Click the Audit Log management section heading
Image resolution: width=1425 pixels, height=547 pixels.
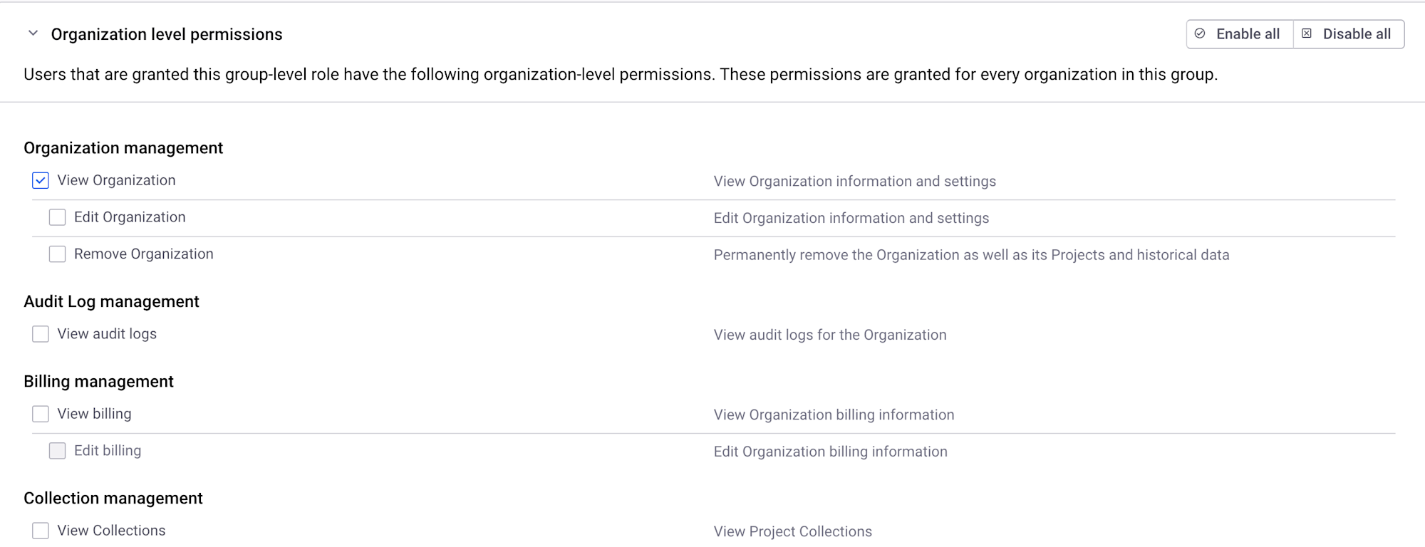(111, 302)
